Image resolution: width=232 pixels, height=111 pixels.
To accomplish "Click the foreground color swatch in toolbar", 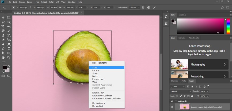I will [x=5, y=67].
